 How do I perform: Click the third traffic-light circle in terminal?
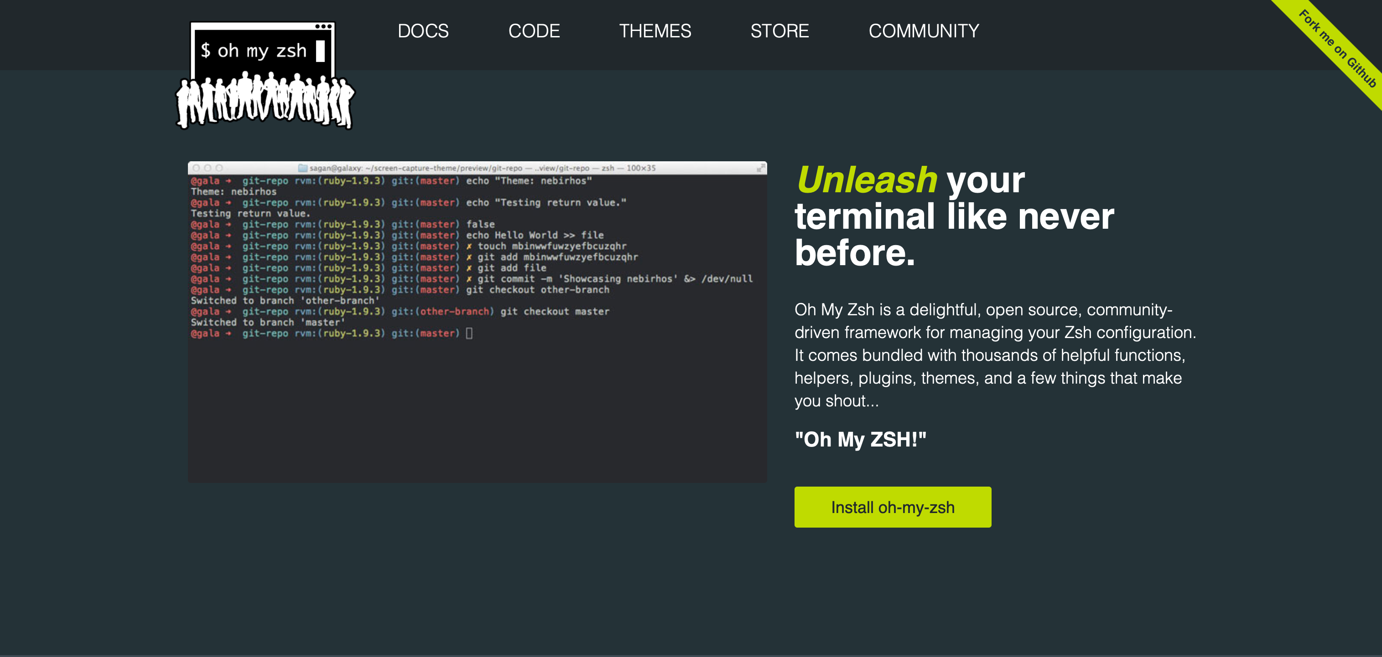[219, 168]
